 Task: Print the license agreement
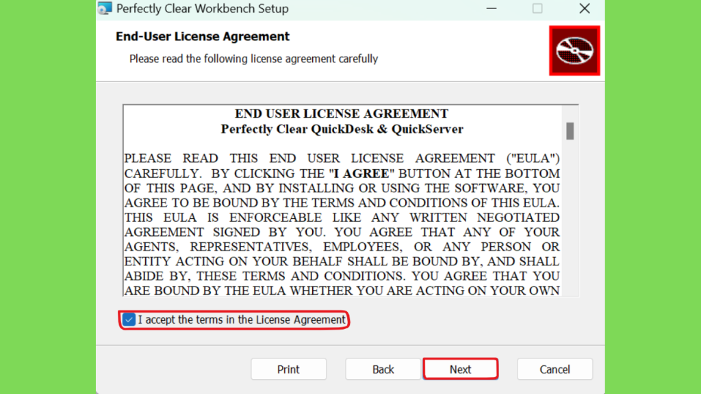click(x=288, y=369)
